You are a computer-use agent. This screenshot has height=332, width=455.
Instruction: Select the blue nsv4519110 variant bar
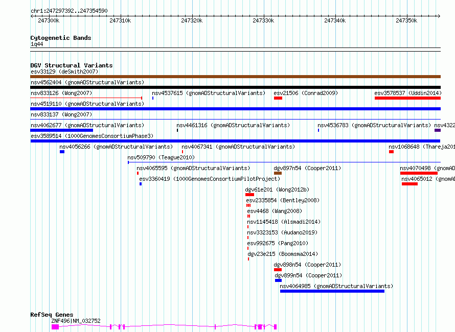coord(235,109)
